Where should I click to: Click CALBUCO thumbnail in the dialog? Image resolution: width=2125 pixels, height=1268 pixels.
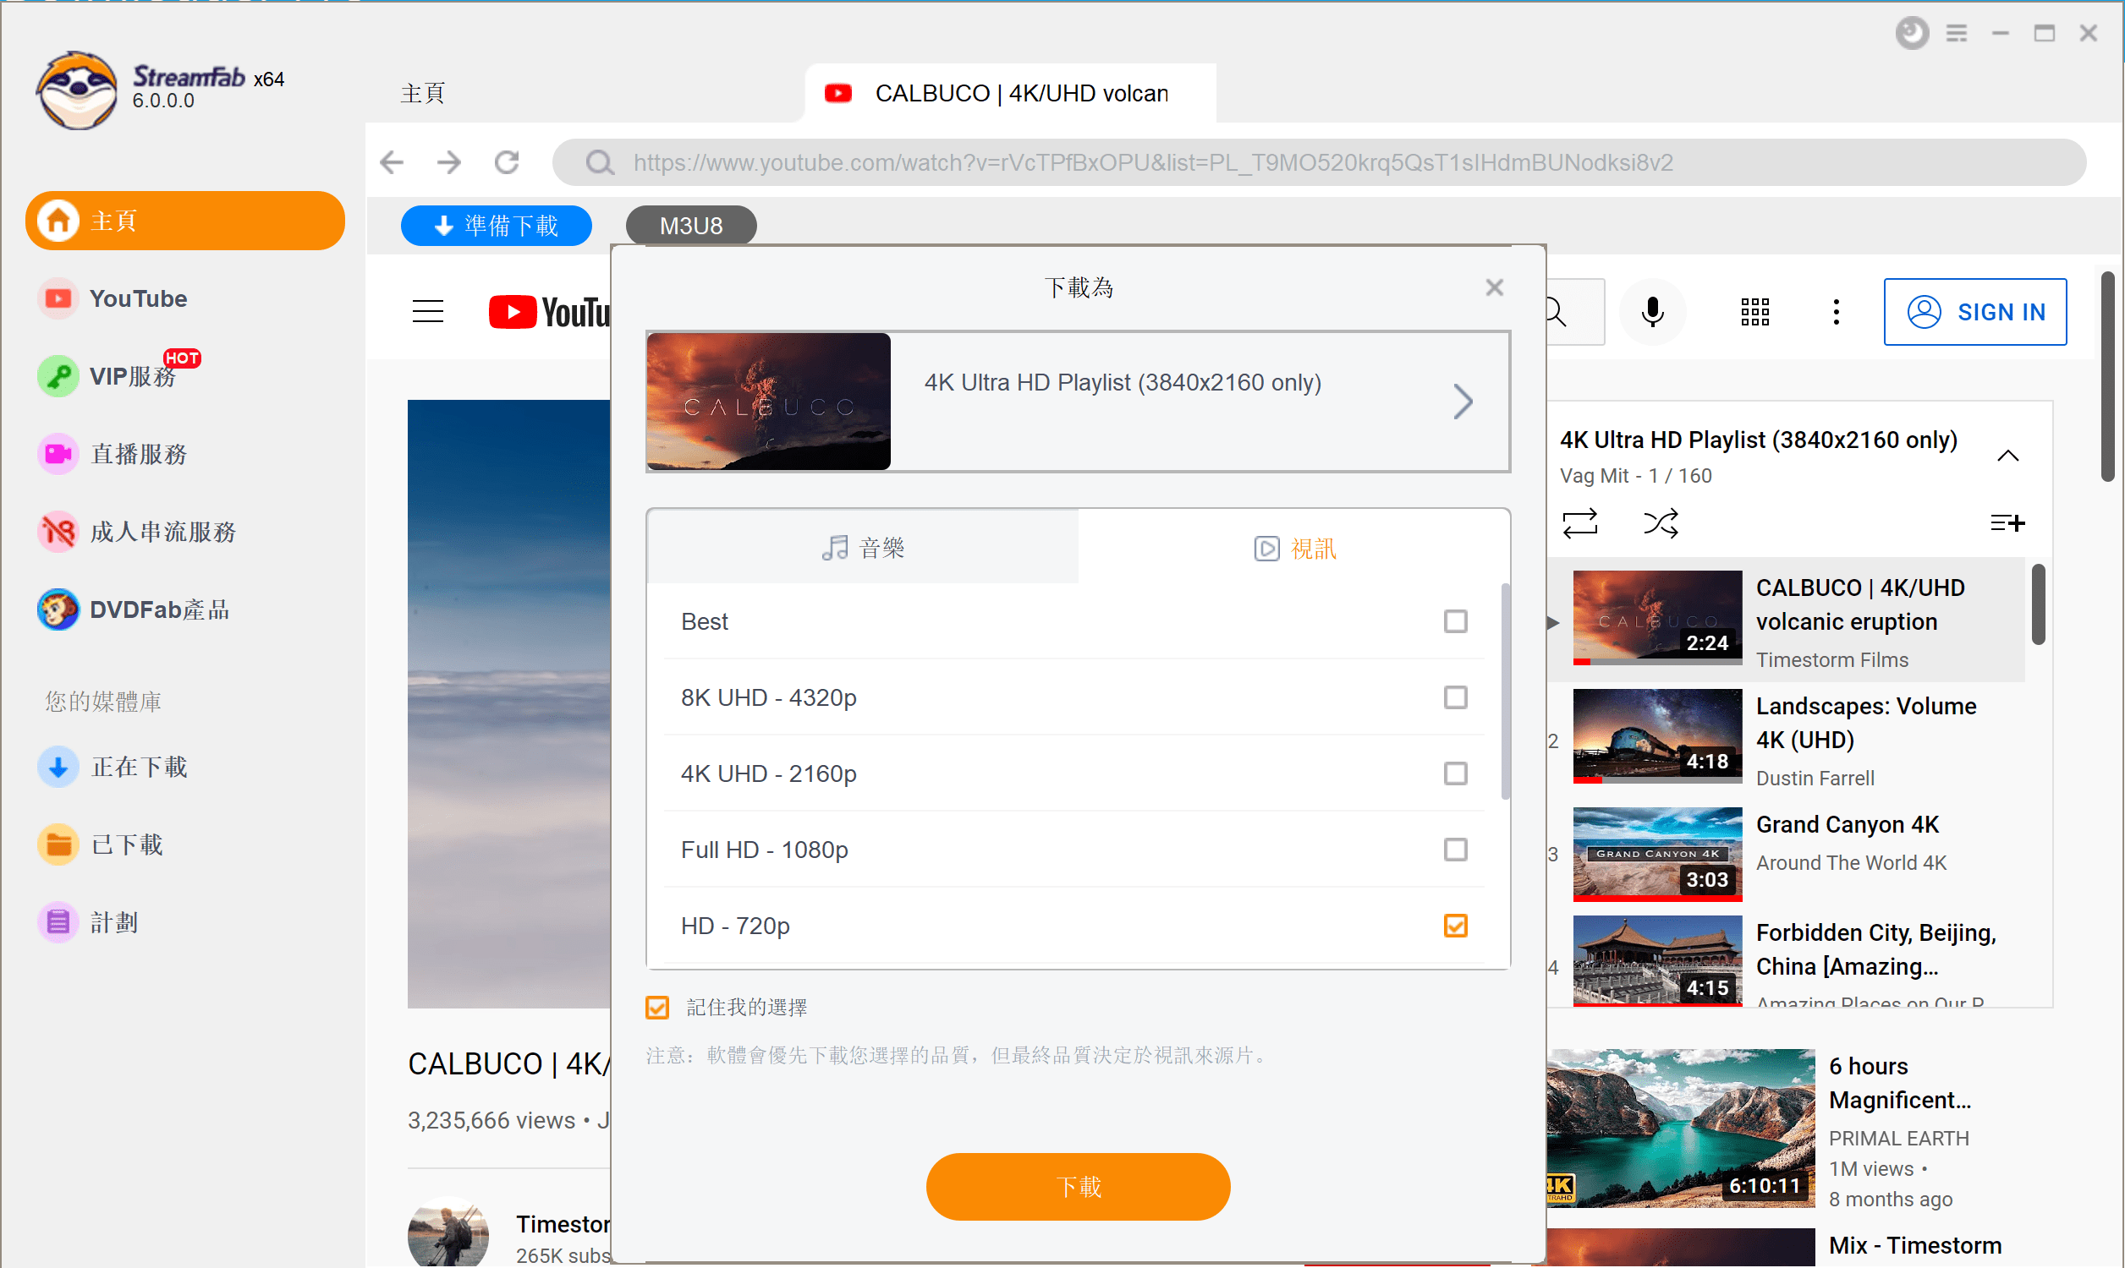(x=768, y=401)
